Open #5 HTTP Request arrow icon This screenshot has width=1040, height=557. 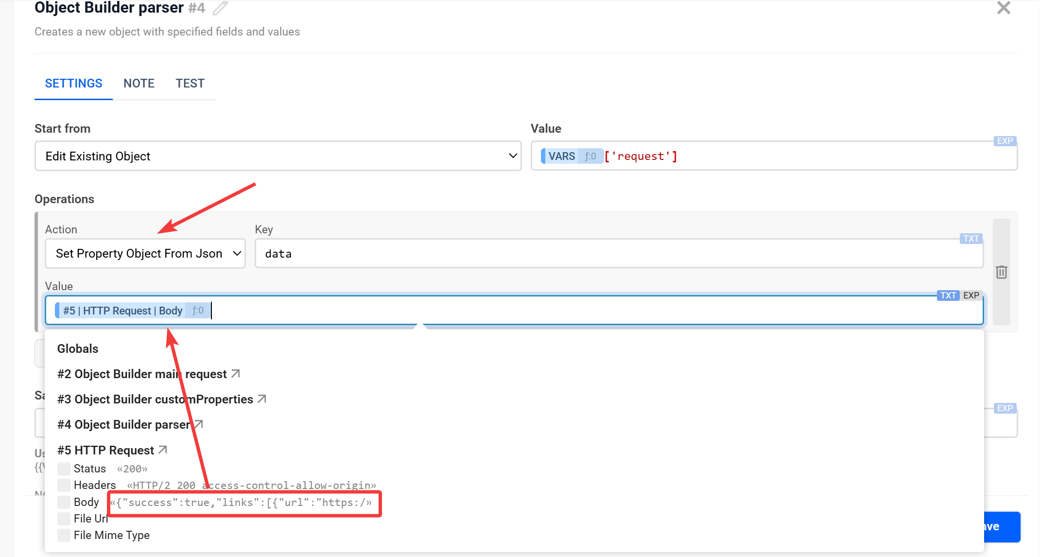163,450
